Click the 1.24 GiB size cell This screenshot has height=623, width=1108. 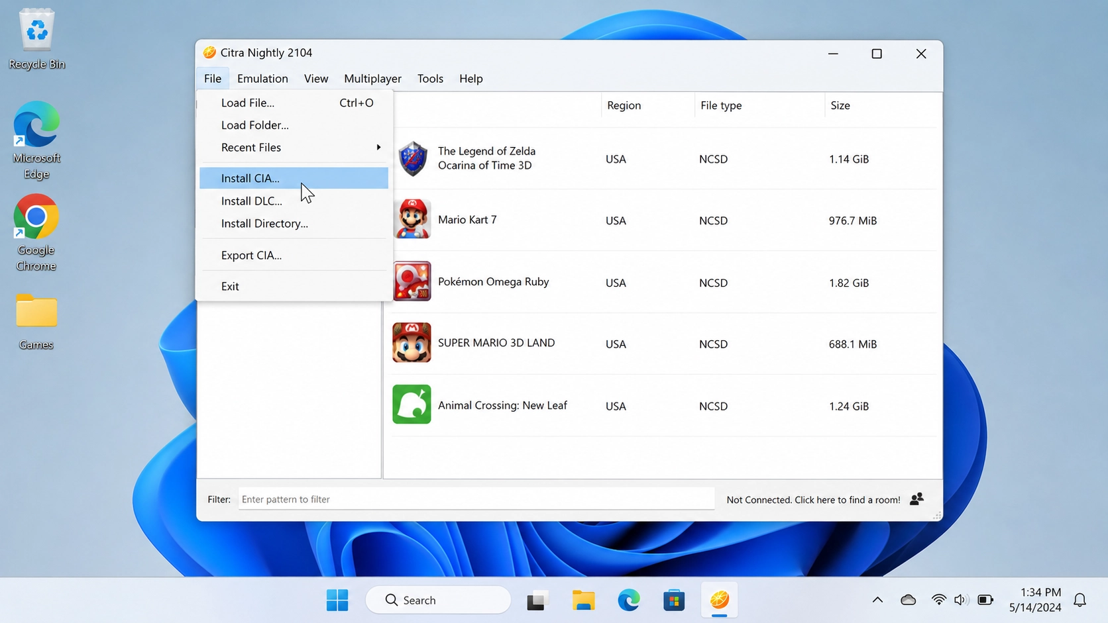click(x=849, y=407)
